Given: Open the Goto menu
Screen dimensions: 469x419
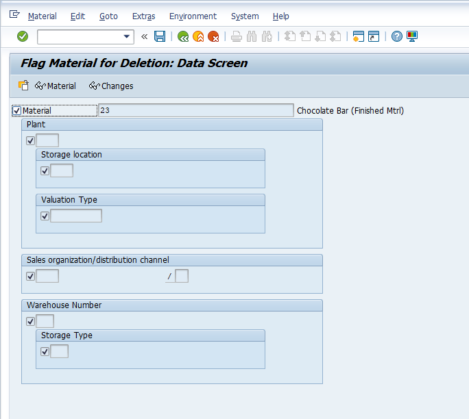Looking at the screenshot, I should click(108, 16).
